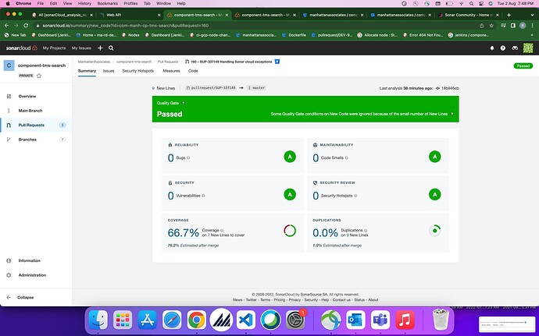
Task: Switch to the Issues tab
Action: [x=109, y=71]
